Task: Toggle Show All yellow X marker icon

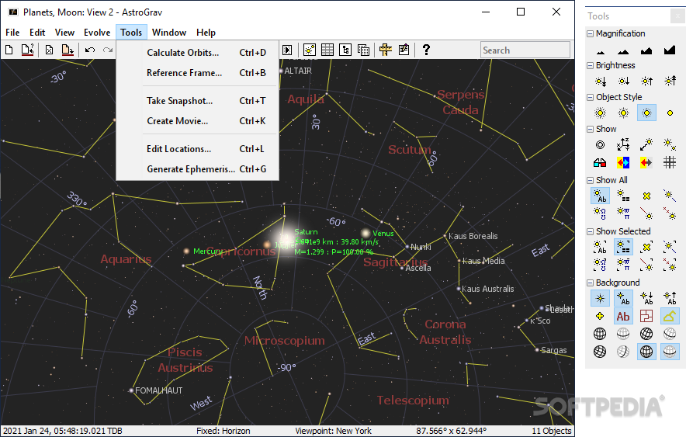Action: coord(646,196)
